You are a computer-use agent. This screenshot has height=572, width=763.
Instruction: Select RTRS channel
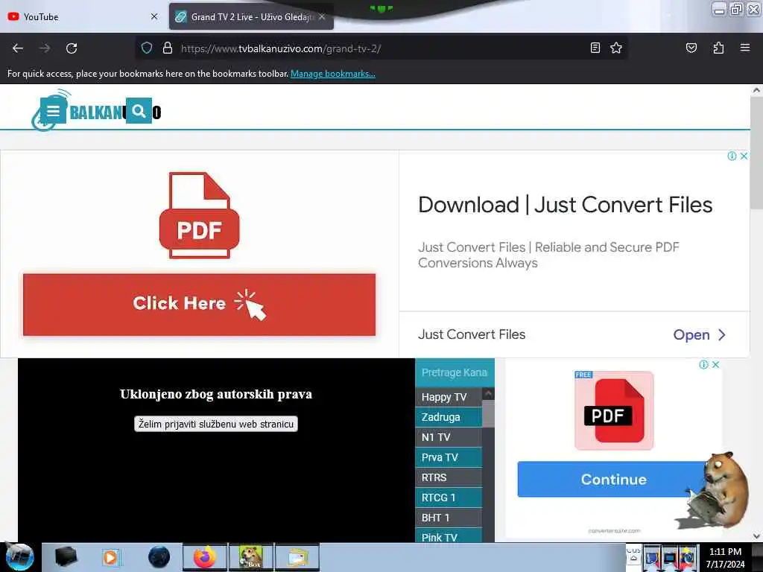[x=448, y=477]
